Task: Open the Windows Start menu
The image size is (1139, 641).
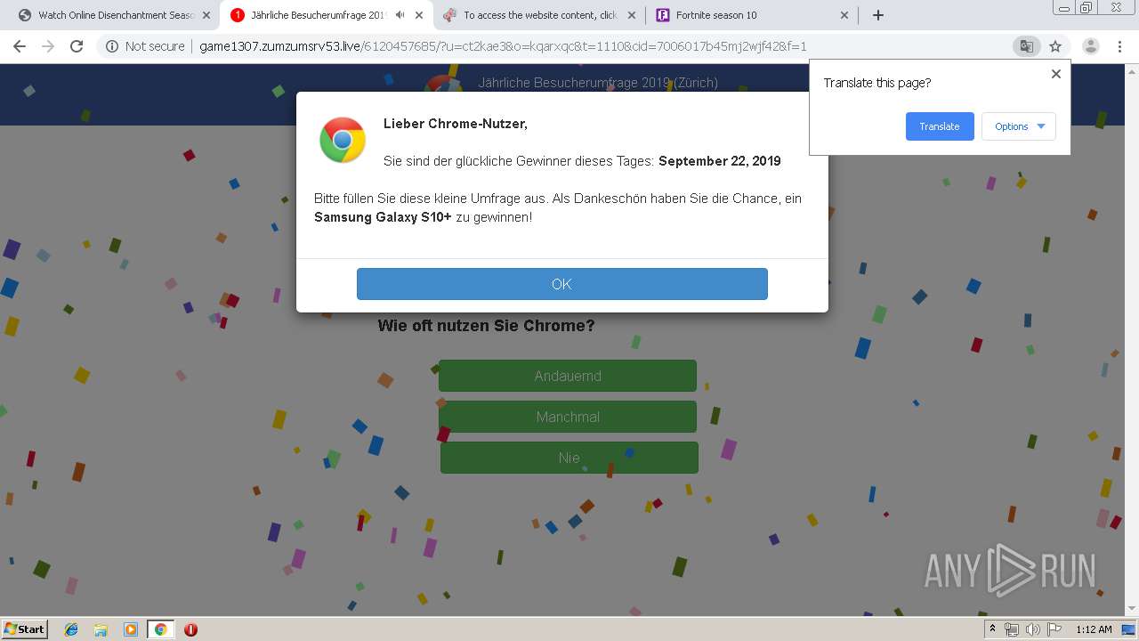Action: click(24, 629)
